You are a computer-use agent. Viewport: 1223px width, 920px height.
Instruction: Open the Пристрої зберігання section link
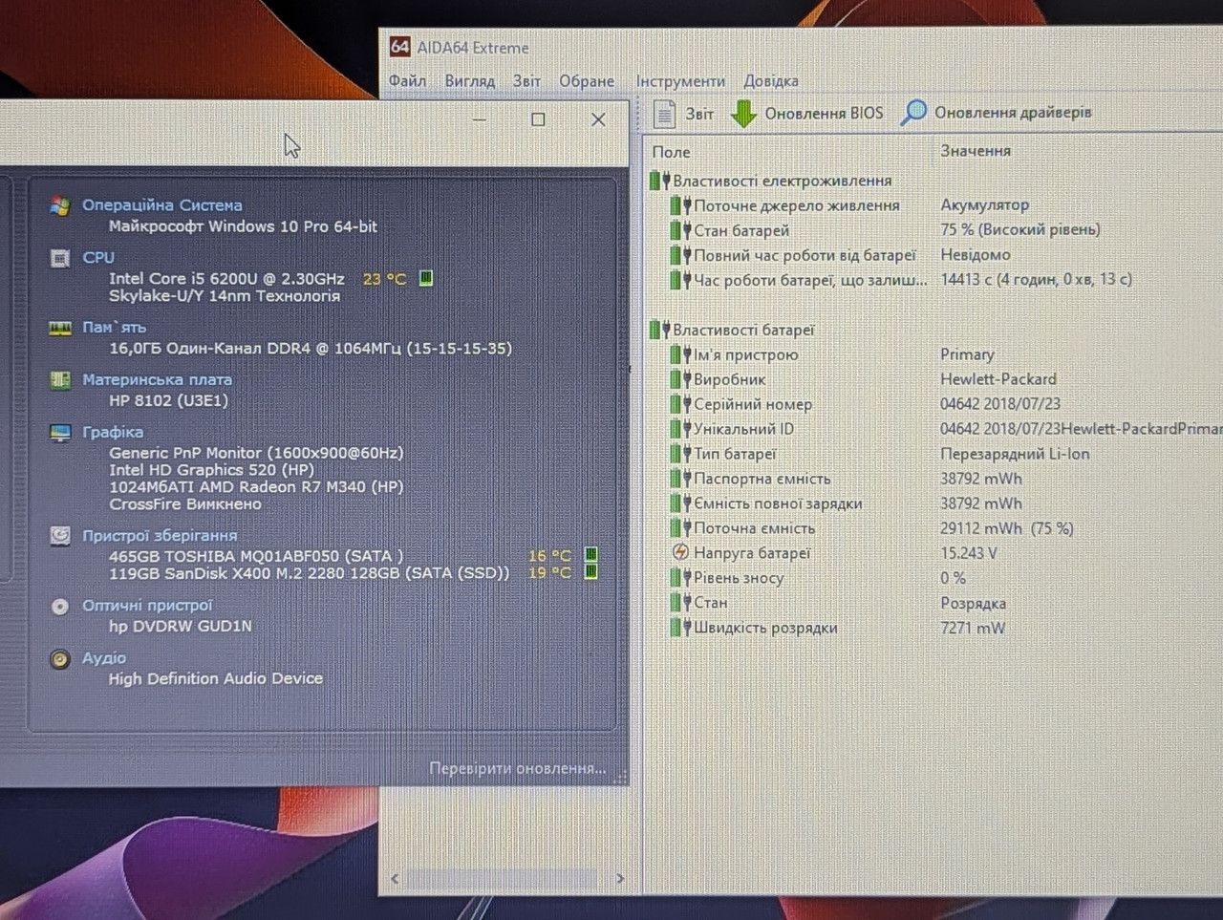tap(160, 536)
